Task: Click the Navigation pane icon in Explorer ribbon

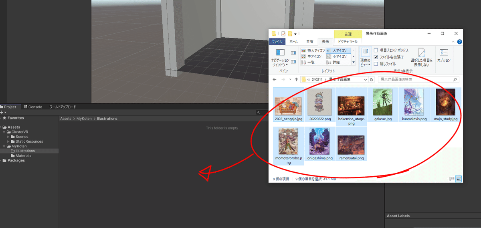Action: point(280,53)
